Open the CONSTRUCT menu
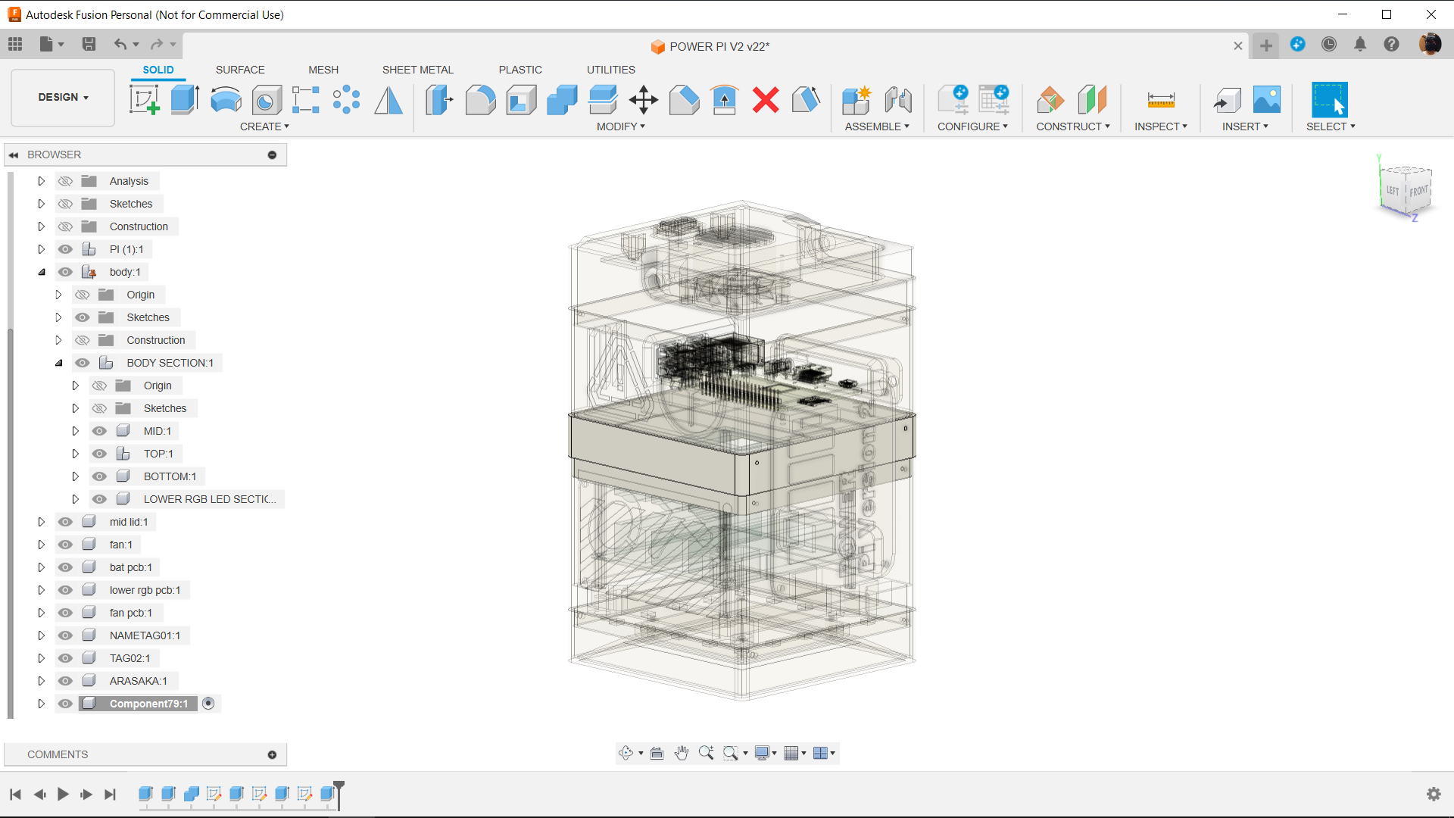This screenshot has width=1454, height=818. coord(1073,126)
